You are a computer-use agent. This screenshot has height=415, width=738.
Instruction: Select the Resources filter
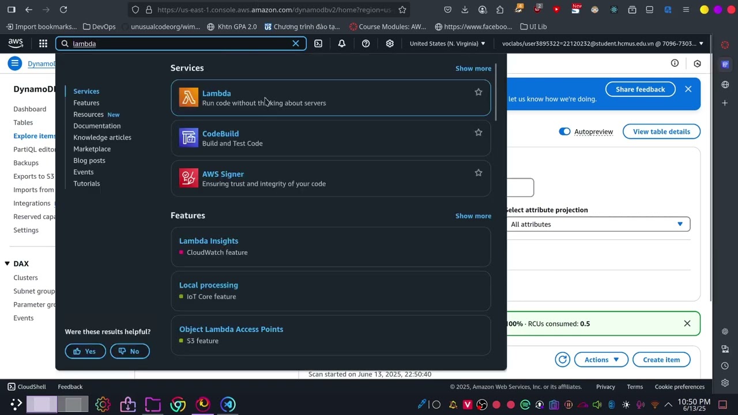[88, 114]
